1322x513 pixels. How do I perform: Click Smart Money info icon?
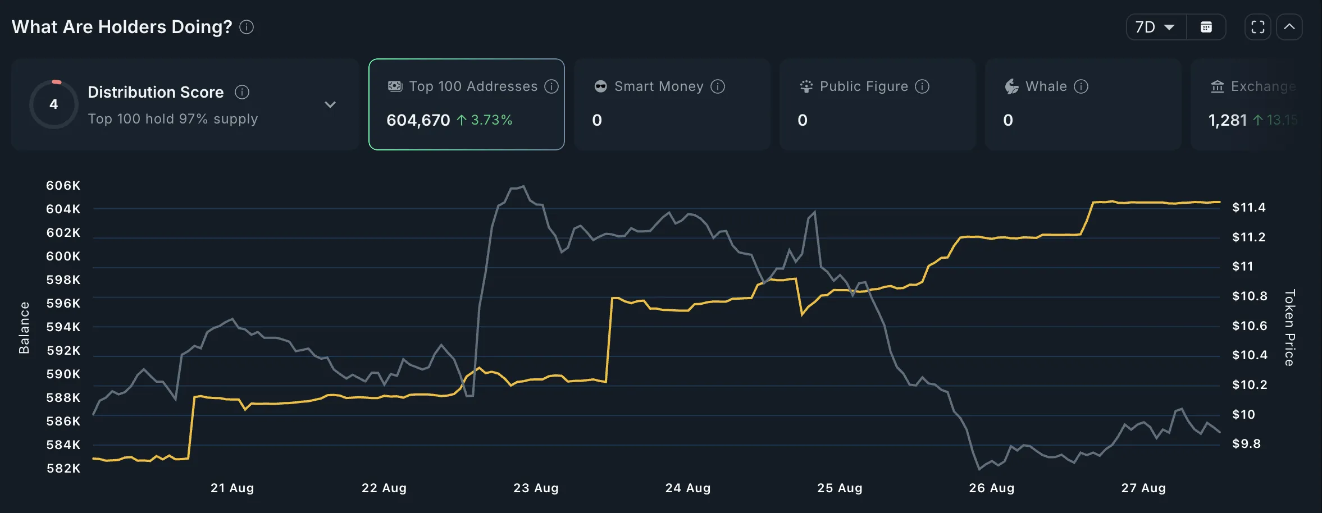pos(718,86)
